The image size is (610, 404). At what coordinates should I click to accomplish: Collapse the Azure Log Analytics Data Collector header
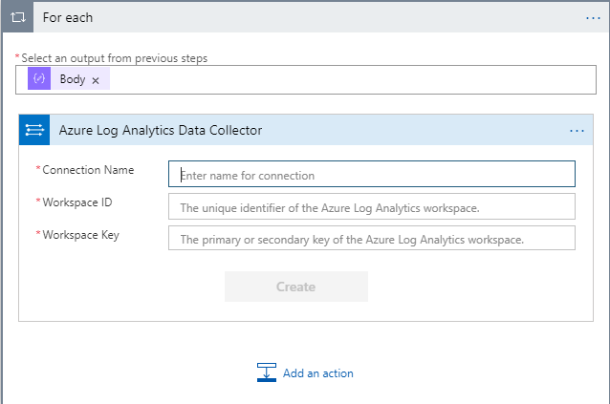click(306, 130)
